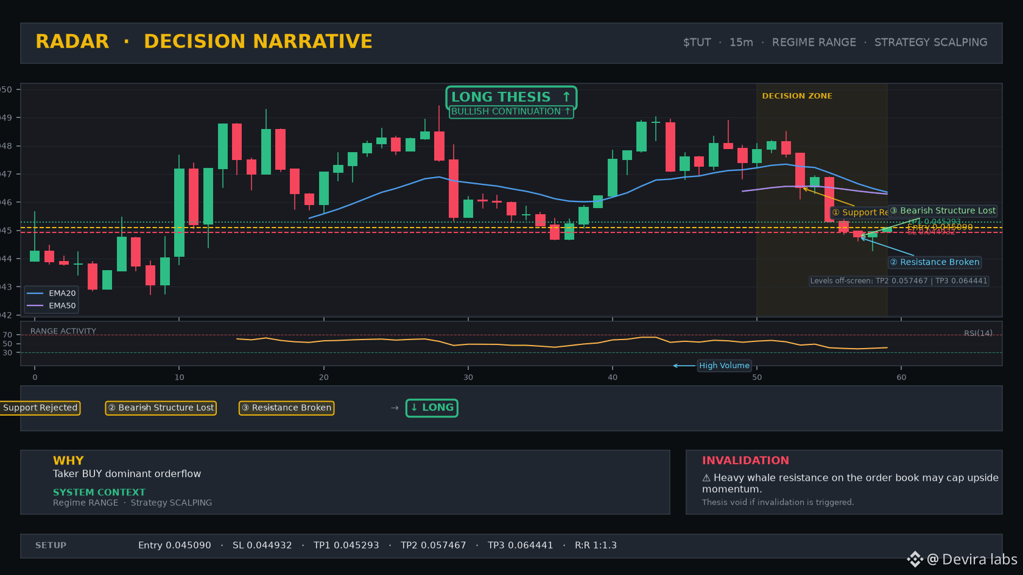Click the TP2 0.057467 value in setup bar
The image size is (1023, 575).
[x=433, y=545]
